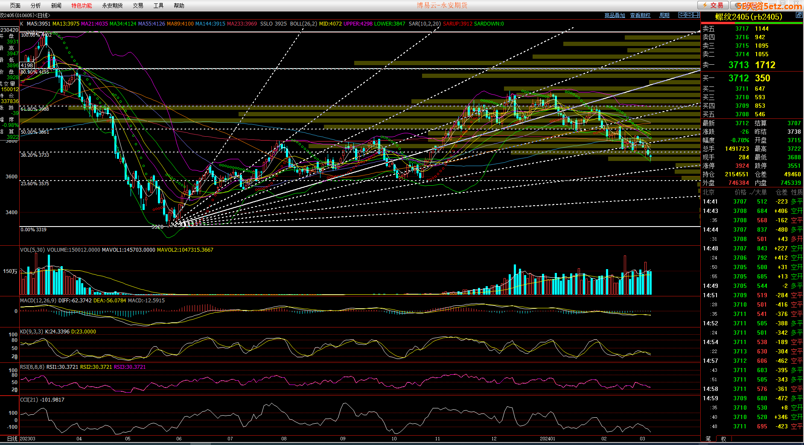
Task: Open the 页面 menu
Action: pyautogui.click(x=15, y=6)
